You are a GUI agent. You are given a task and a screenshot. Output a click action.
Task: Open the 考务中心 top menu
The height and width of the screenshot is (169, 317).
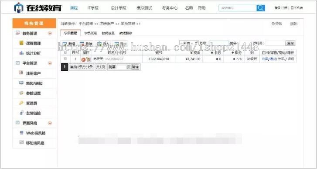pos(170,8)
